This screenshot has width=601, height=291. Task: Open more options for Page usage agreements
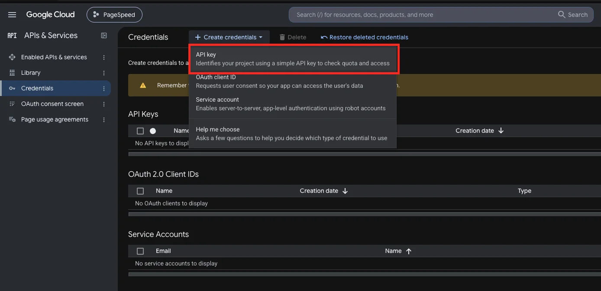pos(104,119)
